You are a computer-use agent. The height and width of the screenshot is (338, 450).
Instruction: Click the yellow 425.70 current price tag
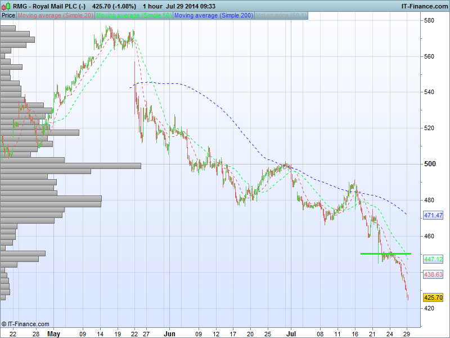click(x=432, y=297)
